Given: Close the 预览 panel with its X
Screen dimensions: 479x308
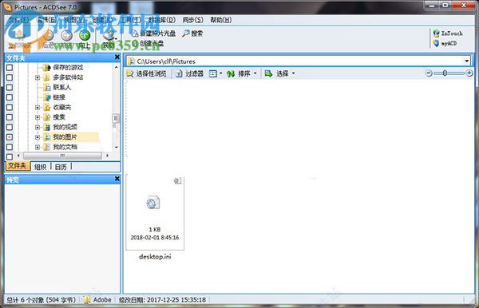Looking at the screenshot, I should (x=117, y=179).
